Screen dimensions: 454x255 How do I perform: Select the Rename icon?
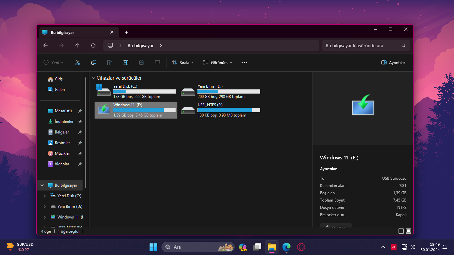[125, 62]
